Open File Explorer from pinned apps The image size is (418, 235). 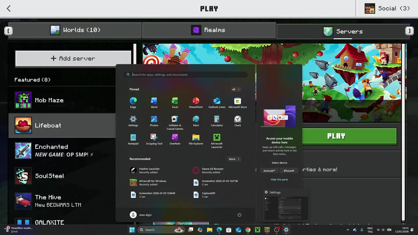(196, 139)
